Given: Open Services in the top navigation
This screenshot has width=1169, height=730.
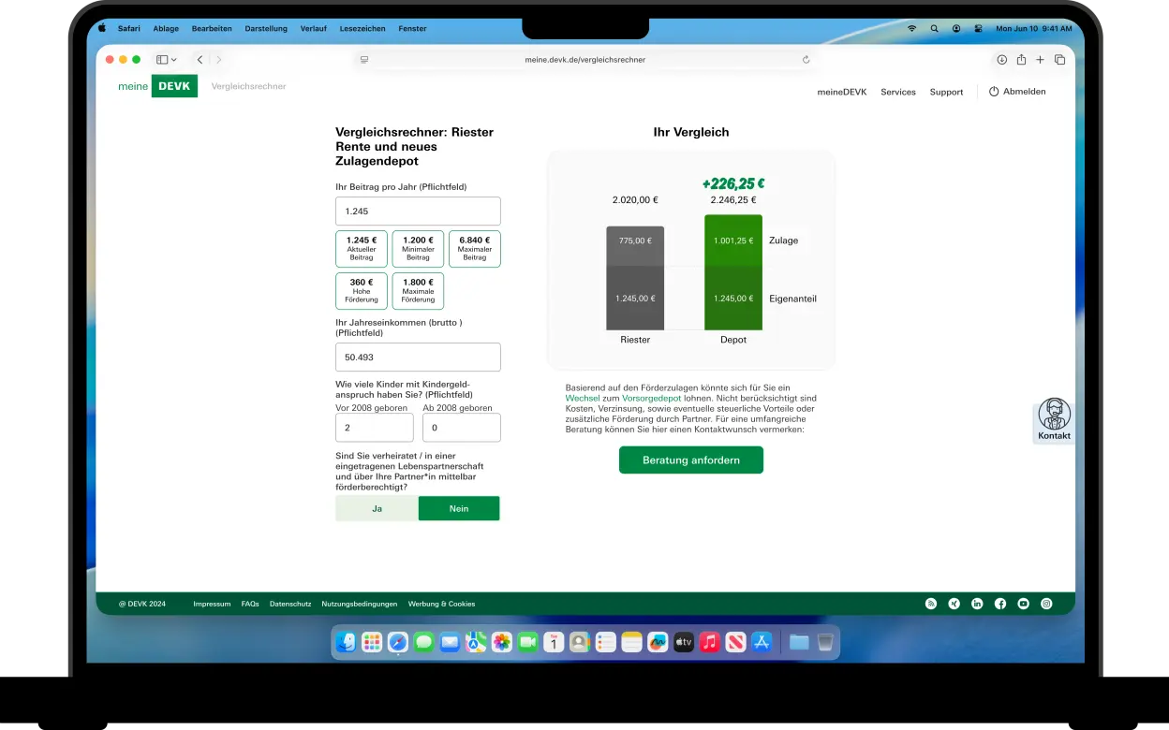Looking at the screenshot, I should (x=898, y=92).
